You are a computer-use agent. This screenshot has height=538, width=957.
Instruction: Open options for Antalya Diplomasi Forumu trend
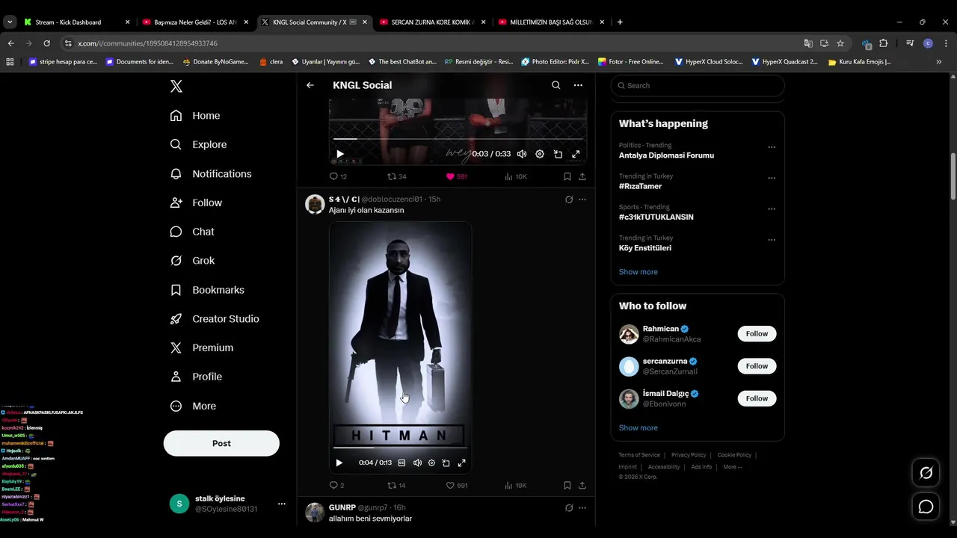pyautogui.click(x=772, y=147)
